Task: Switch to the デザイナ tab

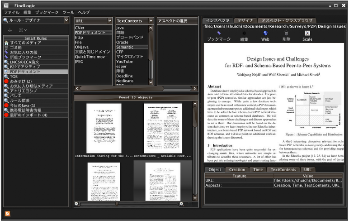Action: coord(245,20)
